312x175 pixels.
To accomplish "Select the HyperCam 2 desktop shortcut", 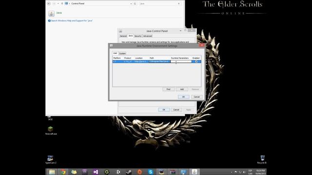I will click(x=51, y=160).
